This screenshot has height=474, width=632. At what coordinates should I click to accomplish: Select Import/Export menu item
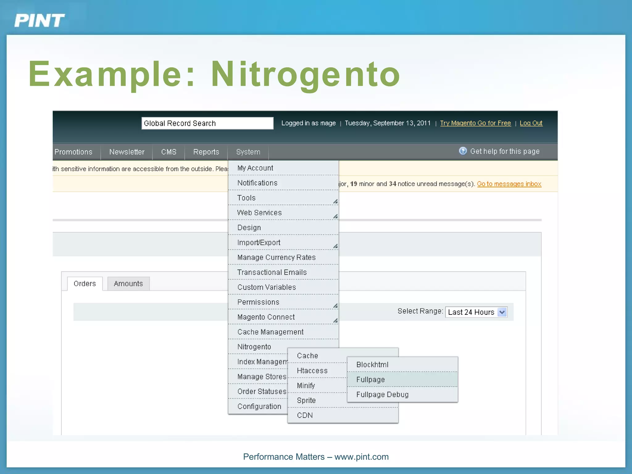[283, 243]
